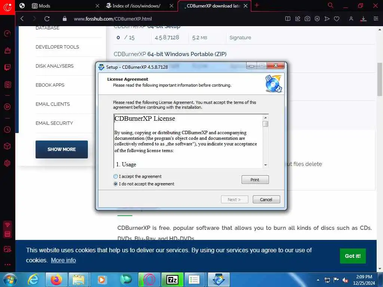Open the DATABASE category
383x287 pixels.
click(x=48, y=28)
